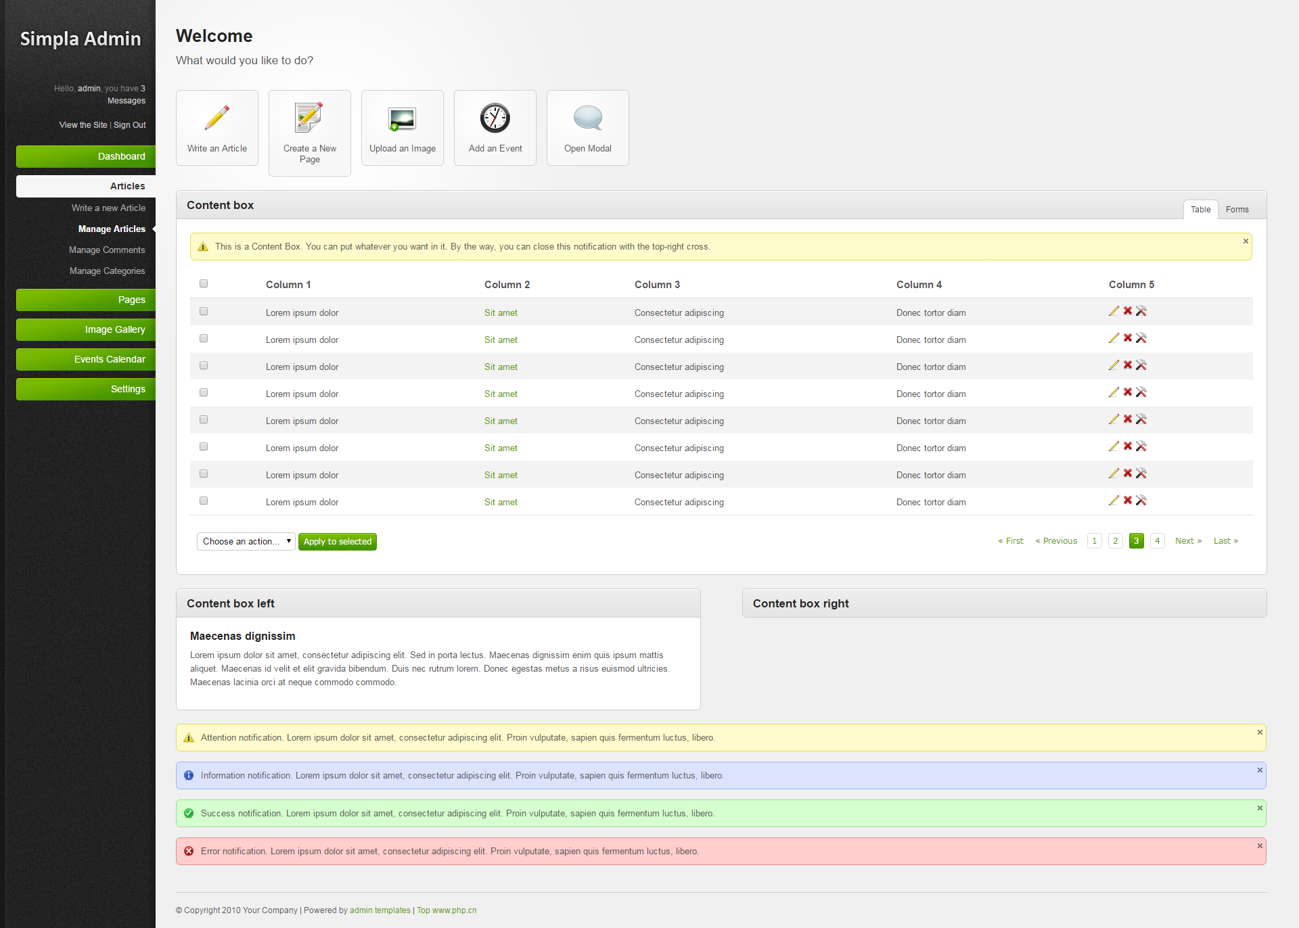Click the edit pencil icon in the second table row
Screen dimensions: 1299x928
click(x=1114, y=338)
